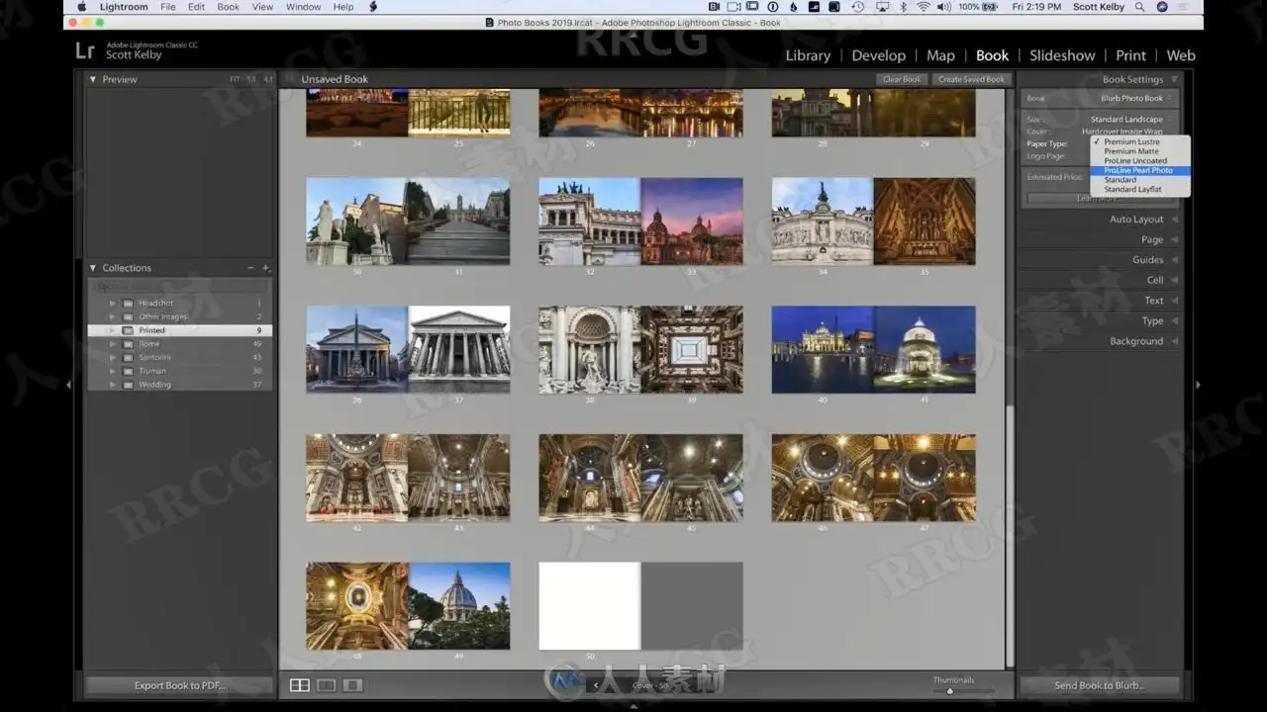Open the Lightroom application menu
The image size is (1267, 712).
click(x=124, y=7)
